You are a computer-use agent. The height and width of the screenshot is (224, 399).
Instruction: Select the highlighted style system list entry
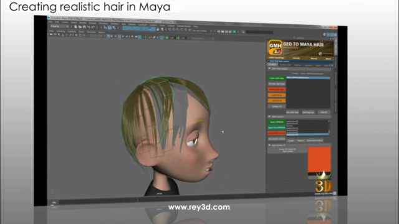[308, 78]
